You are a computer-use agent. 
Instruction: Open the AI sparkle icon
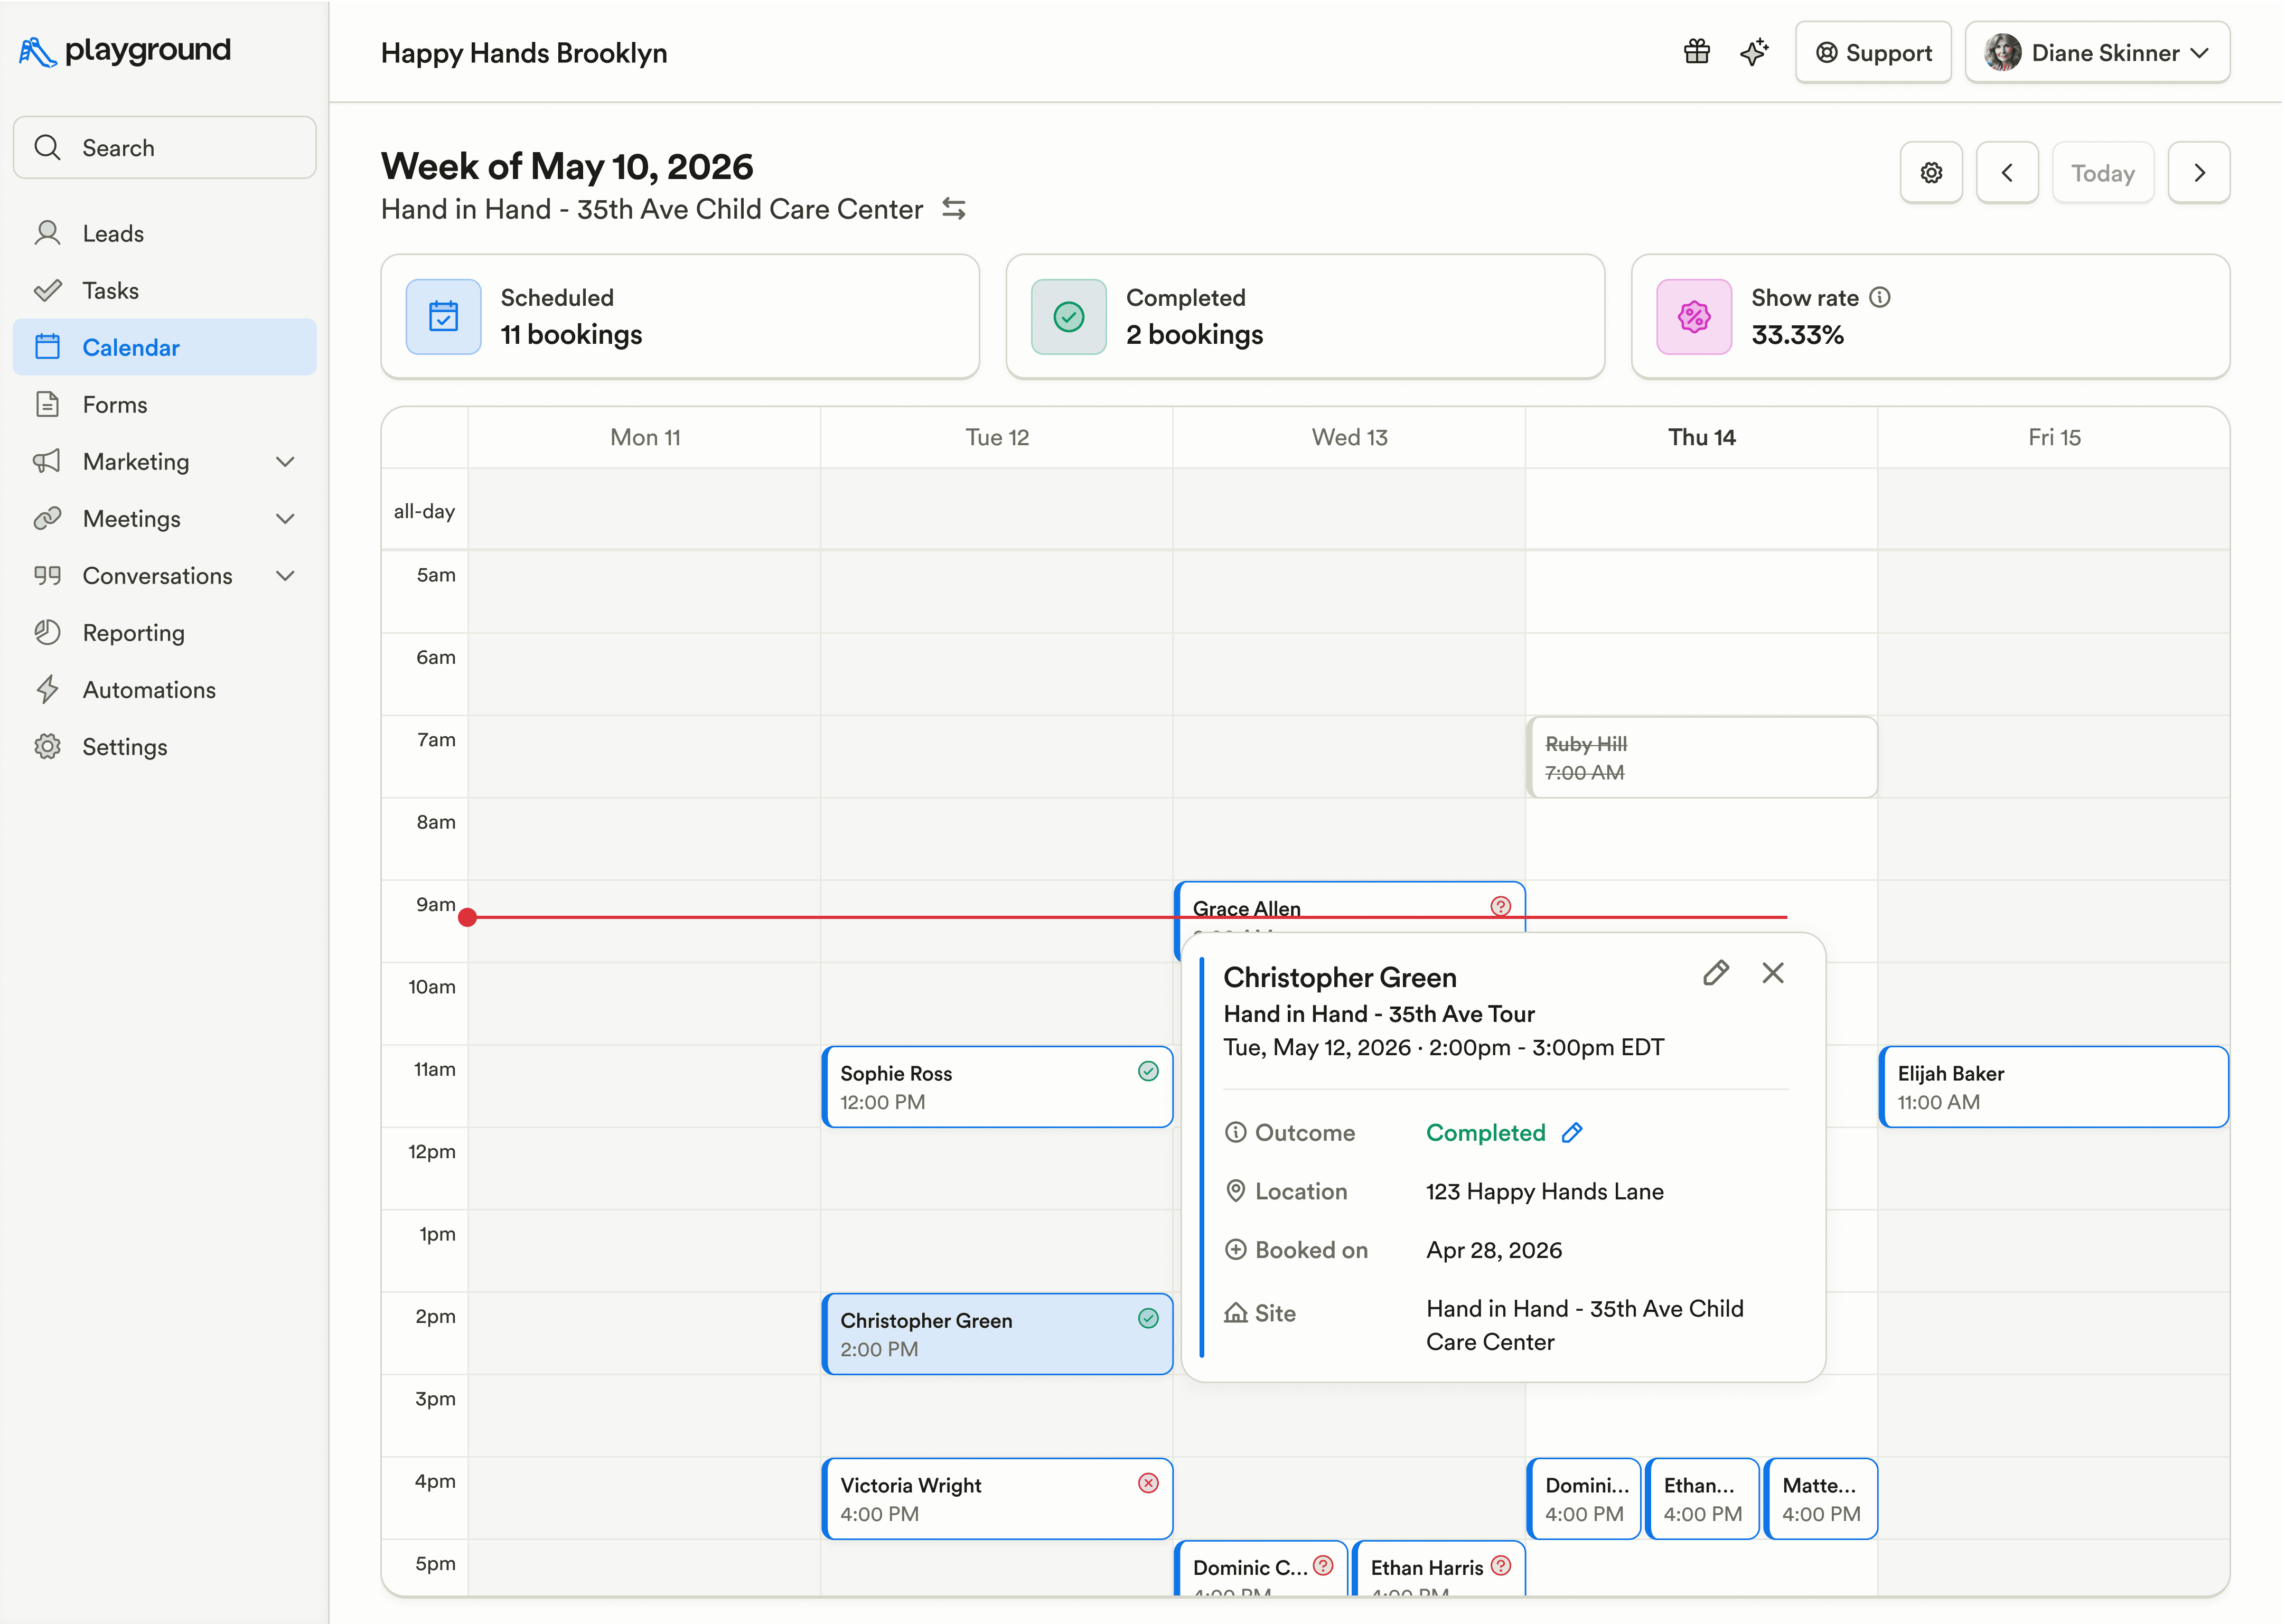tap(1755, 52)
